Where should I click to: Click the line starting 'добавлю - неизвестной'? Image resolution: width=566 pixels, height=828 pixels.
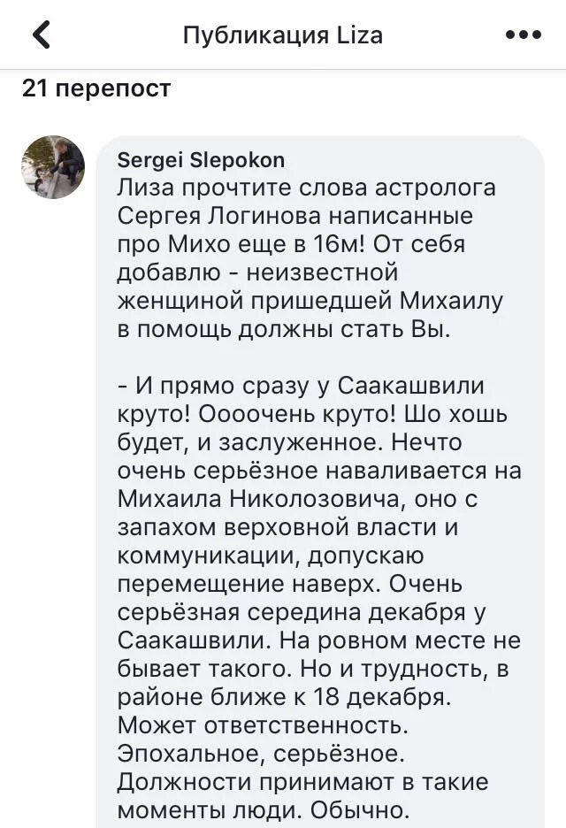pyautogui.click(x=257, y=272)
